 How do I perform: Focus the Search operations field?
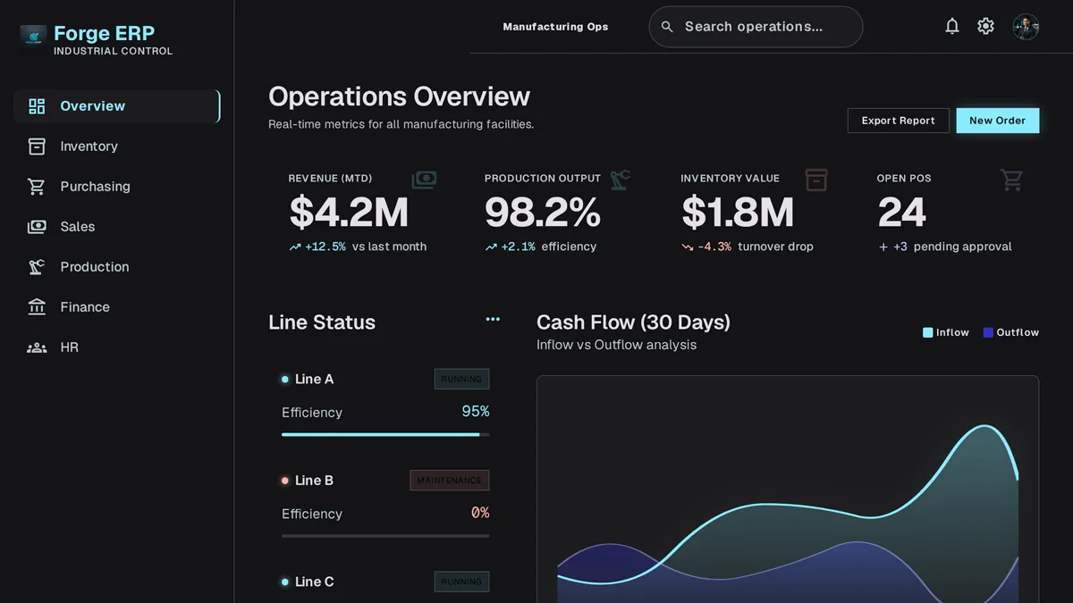pos(756,27)
